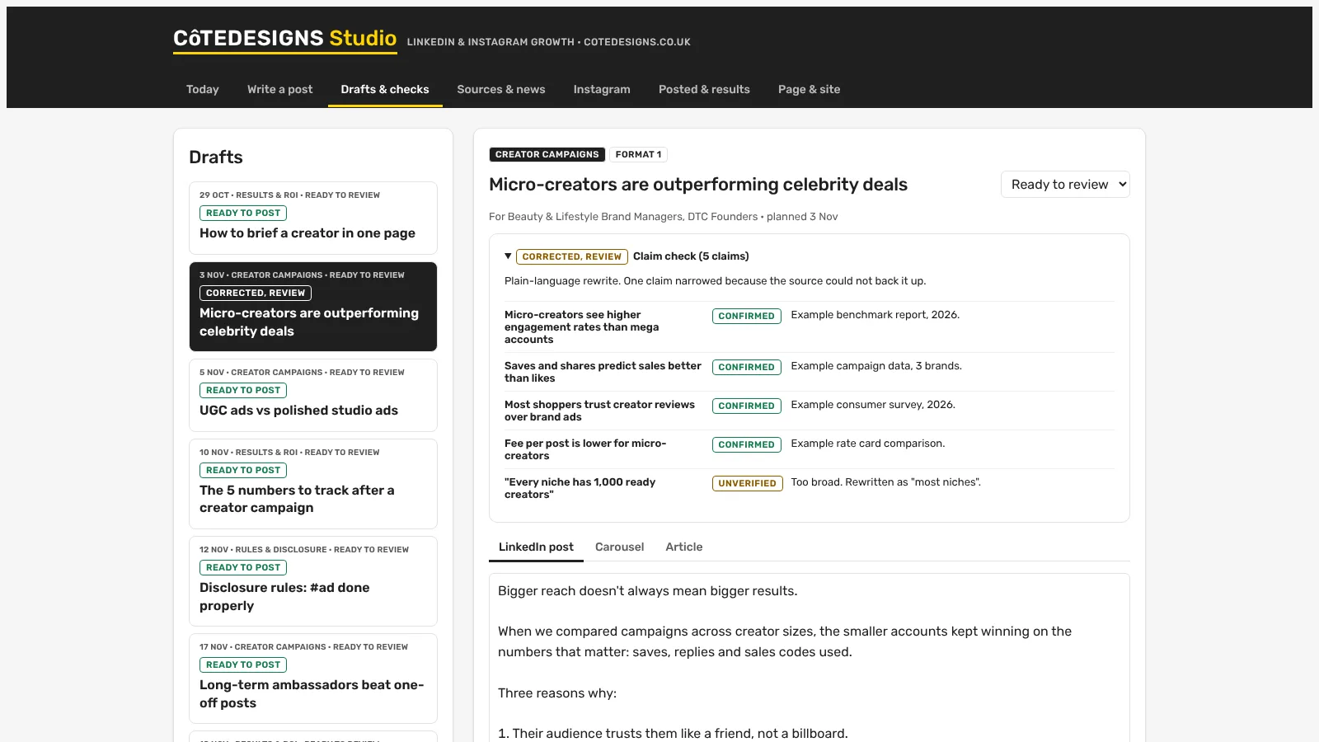Click claim 'Micro-creators see higher engagement rates'
The width and height of the screenshot is (1319, 742).
pos(581,327)
